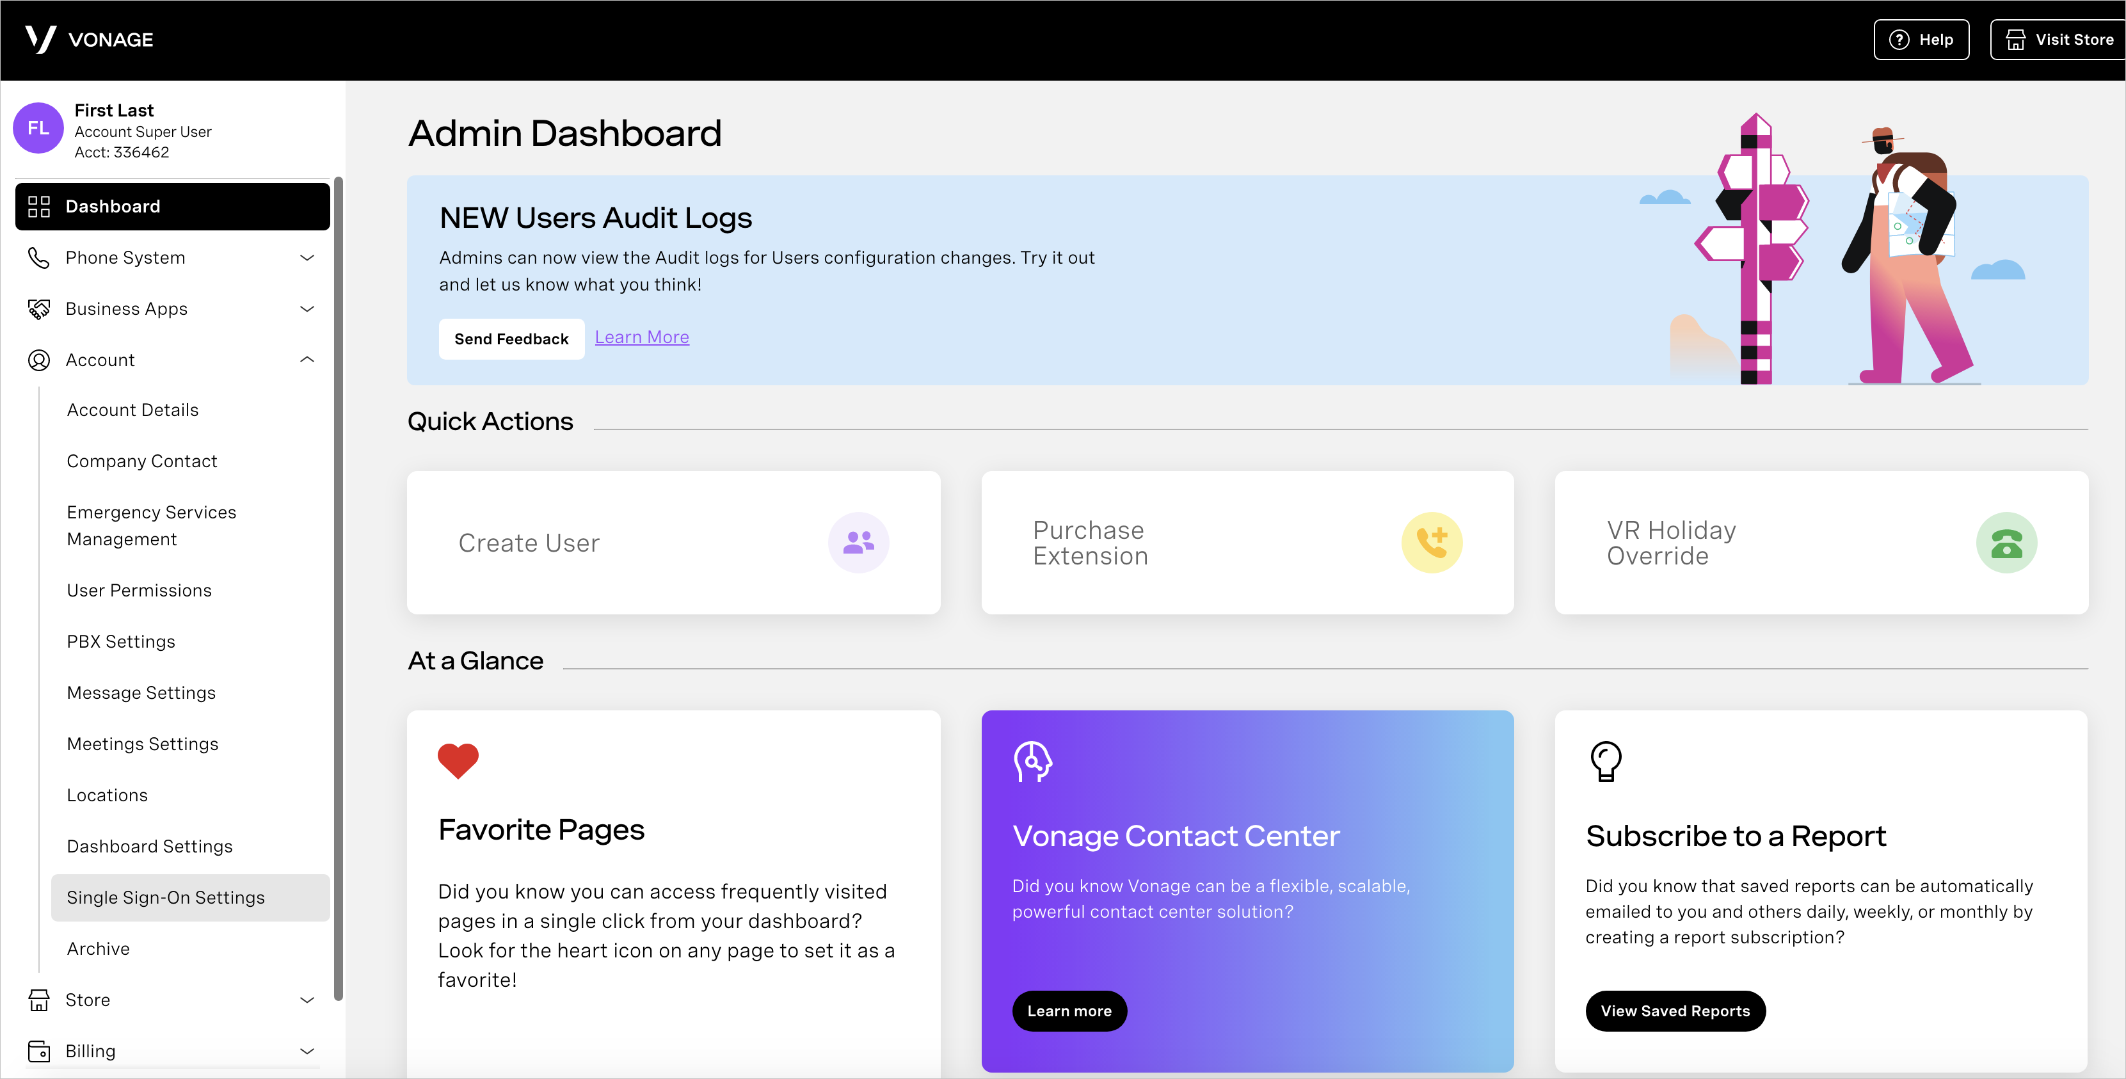2126x1079 pixels.
Task: Click the Account Details menu item
Action: click(x=134, y=409)
